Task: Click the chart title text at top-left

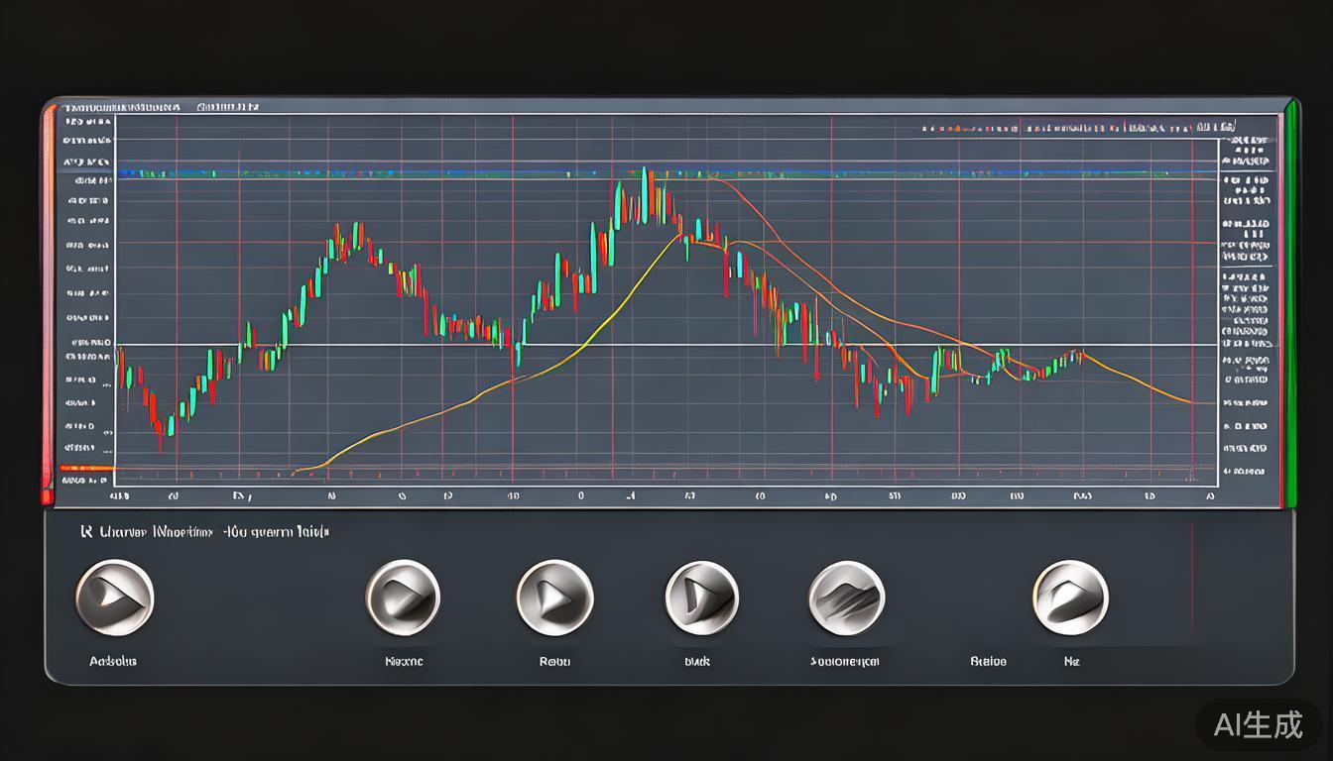Action: (x=121, y=106)
